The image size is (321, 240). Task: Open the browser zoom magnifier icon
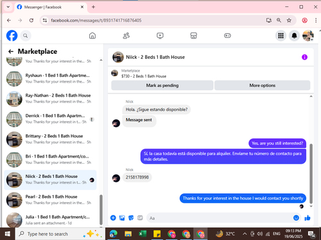[279, 20]
